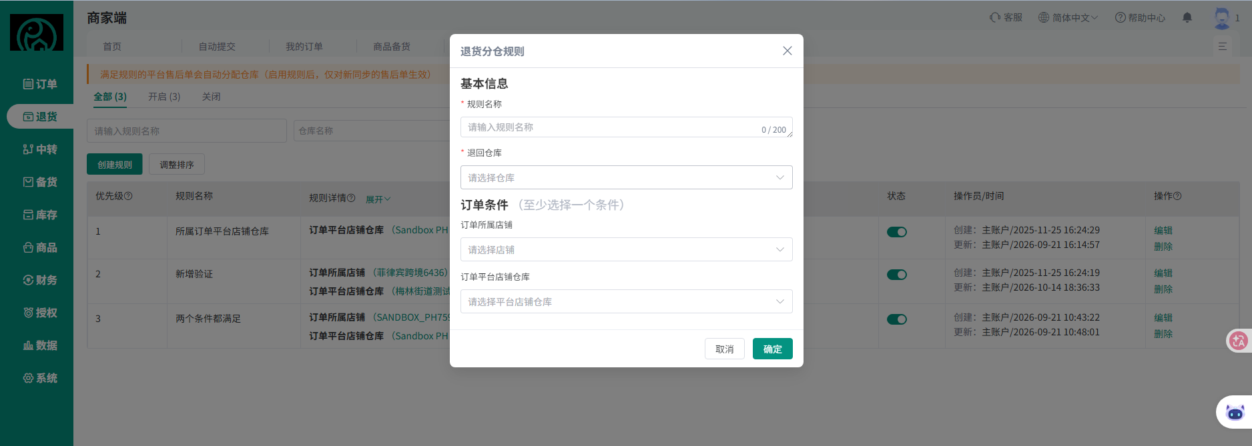
Task: Switch to the 首页 tab
Action: [x=112, y=47]
